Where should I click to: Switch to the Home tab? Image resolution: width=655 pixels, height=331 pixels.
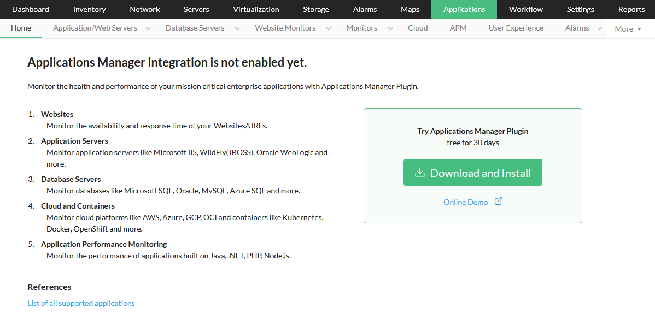(21, 27)
